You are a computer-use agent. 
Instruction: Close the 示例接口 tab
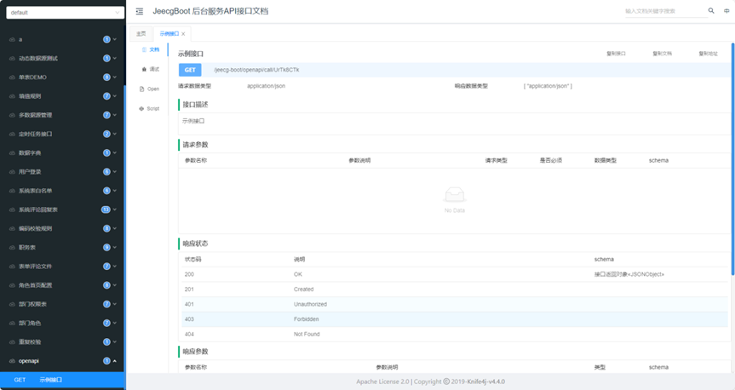183,34
